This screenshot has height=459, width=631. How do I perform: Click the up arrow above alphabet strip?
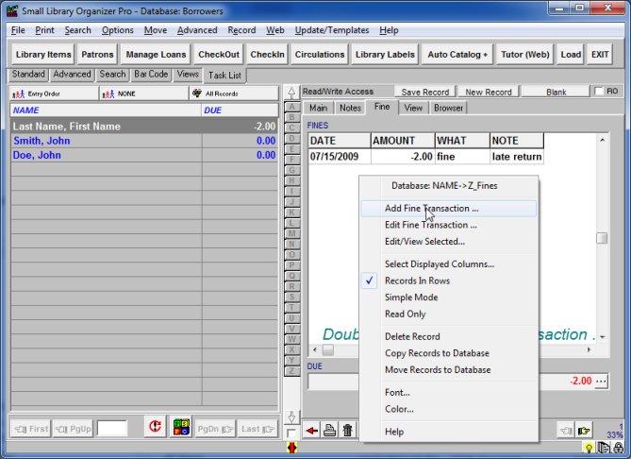[x=291, y=93]
